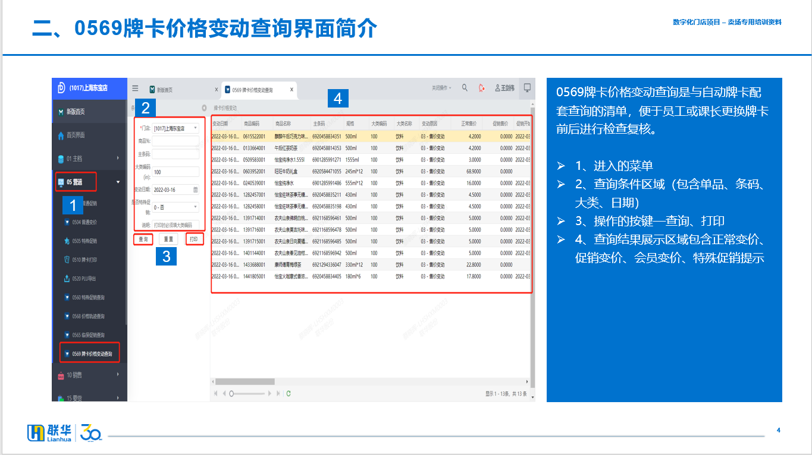
Task: Click the 主条码 input field
Action: tap(175, 154)
